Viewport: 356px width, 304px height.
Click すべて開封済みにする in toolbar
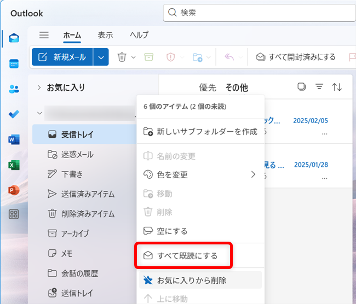296,57
